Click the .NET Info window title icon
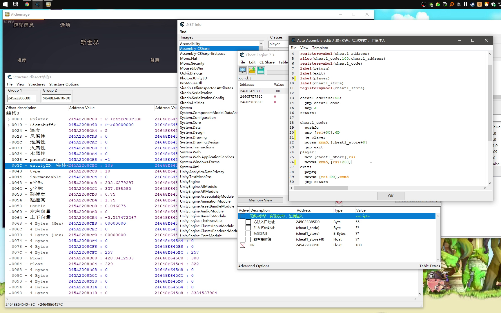501x313 pixels. [182, 24]
